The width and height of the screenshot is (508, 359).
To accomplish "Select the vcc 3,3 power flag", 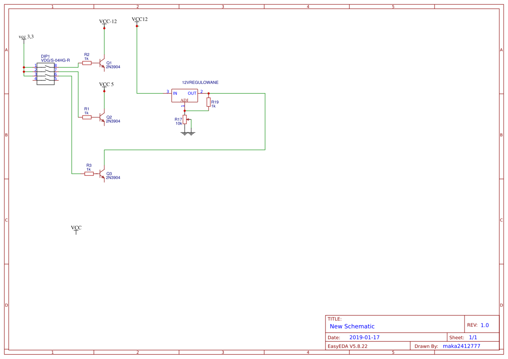I will (26, 38).
